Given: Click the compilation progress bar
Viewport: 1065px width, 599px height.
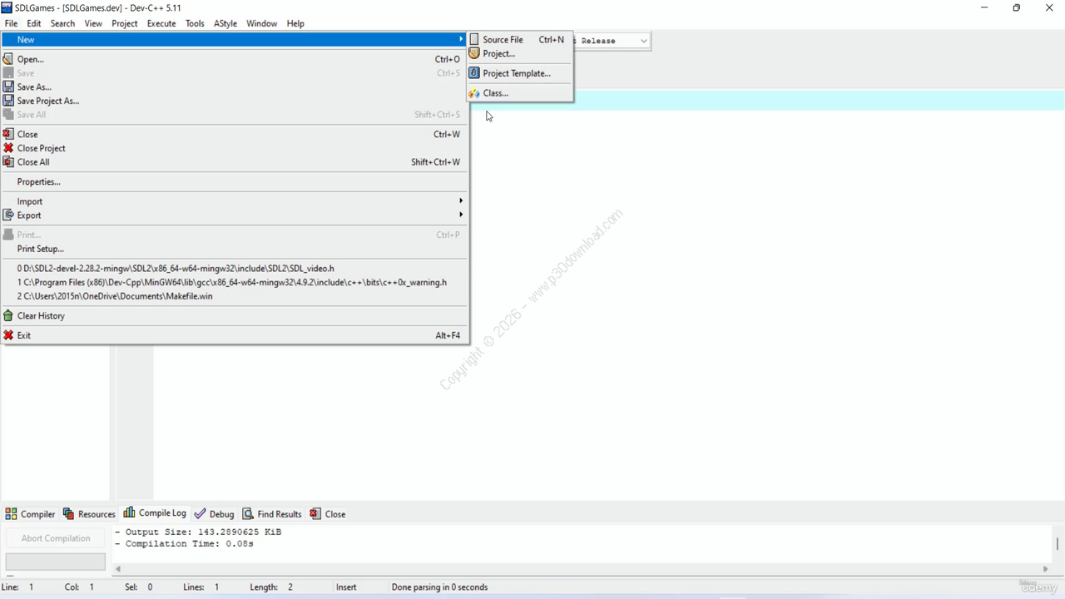Looking at the screenshot, I should [x=56, y=562].
